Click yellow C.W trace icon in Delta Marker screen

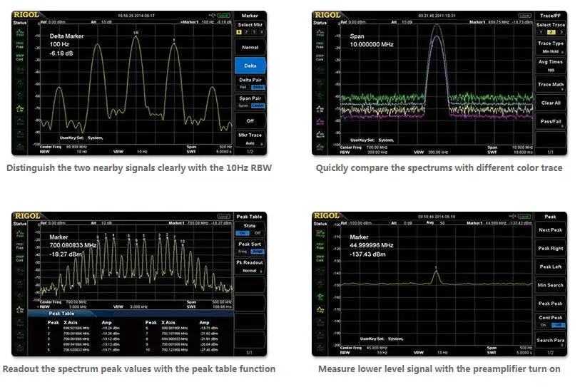[20, 109]
